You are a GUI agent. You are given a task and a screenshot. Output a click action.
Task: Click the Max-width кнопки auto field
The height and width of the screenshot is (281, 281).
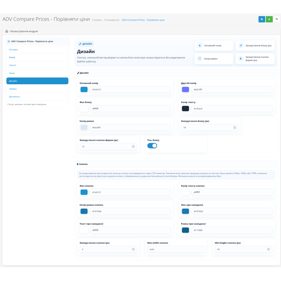176,249
